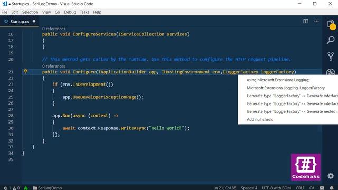Click the VS Code logo in title bar
The image size is (338, 190).
pyautogui.click(x=4, y=4)
